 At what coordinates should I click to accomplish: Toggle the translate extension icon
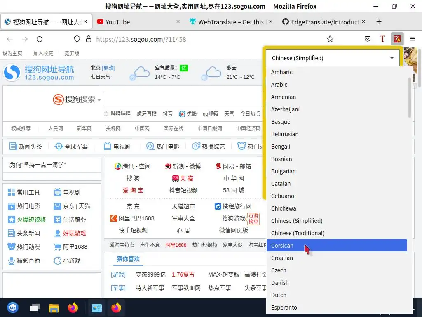tap(397, 39)
